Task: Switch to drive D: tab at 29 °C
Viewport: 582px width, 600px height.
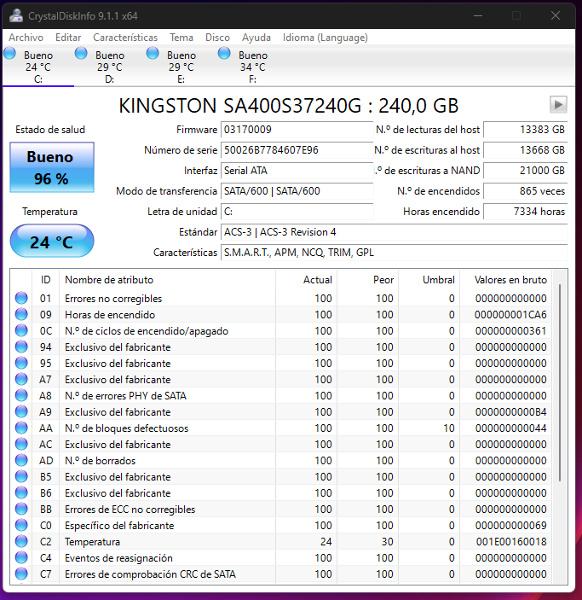Action: click(110, 67)
